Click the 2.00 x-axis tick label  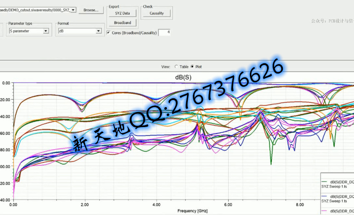click(85, 205)
